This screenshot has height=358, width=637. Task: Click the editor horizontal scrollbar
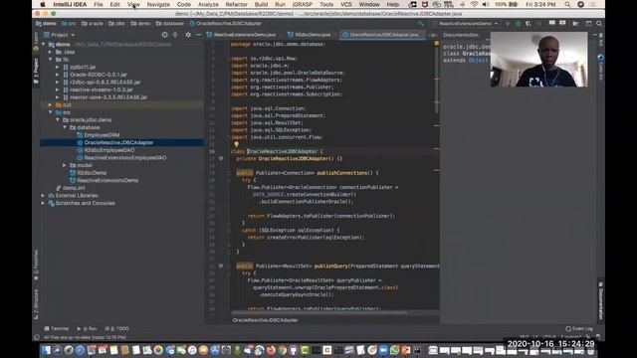tap(319, 313)
